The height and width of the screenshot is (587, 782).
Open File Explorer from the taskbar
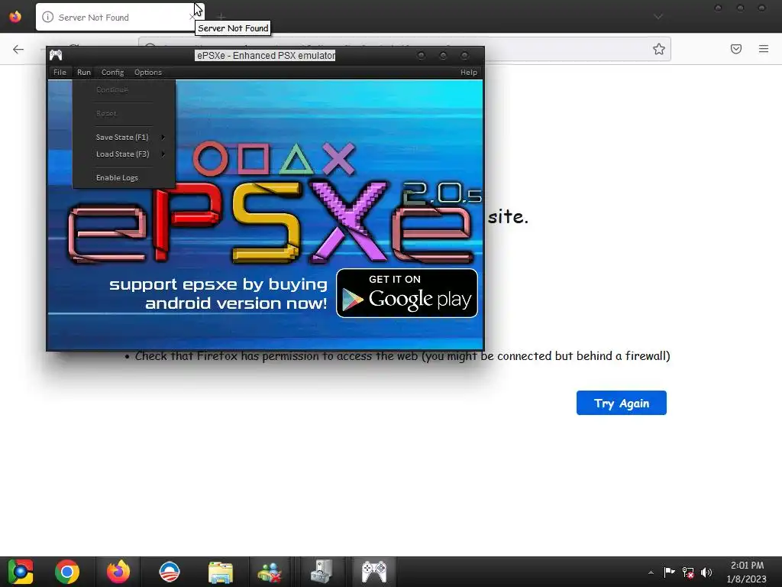coord(221,572)
